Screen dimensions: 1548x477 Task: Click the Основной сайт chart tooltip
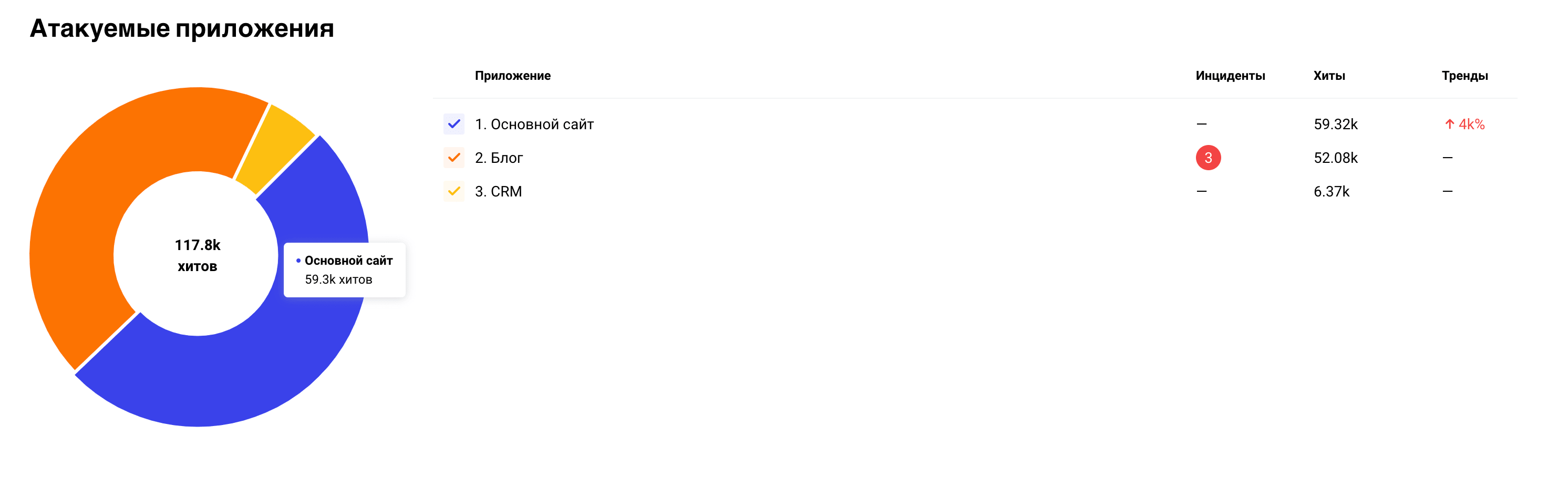[344, 269]
